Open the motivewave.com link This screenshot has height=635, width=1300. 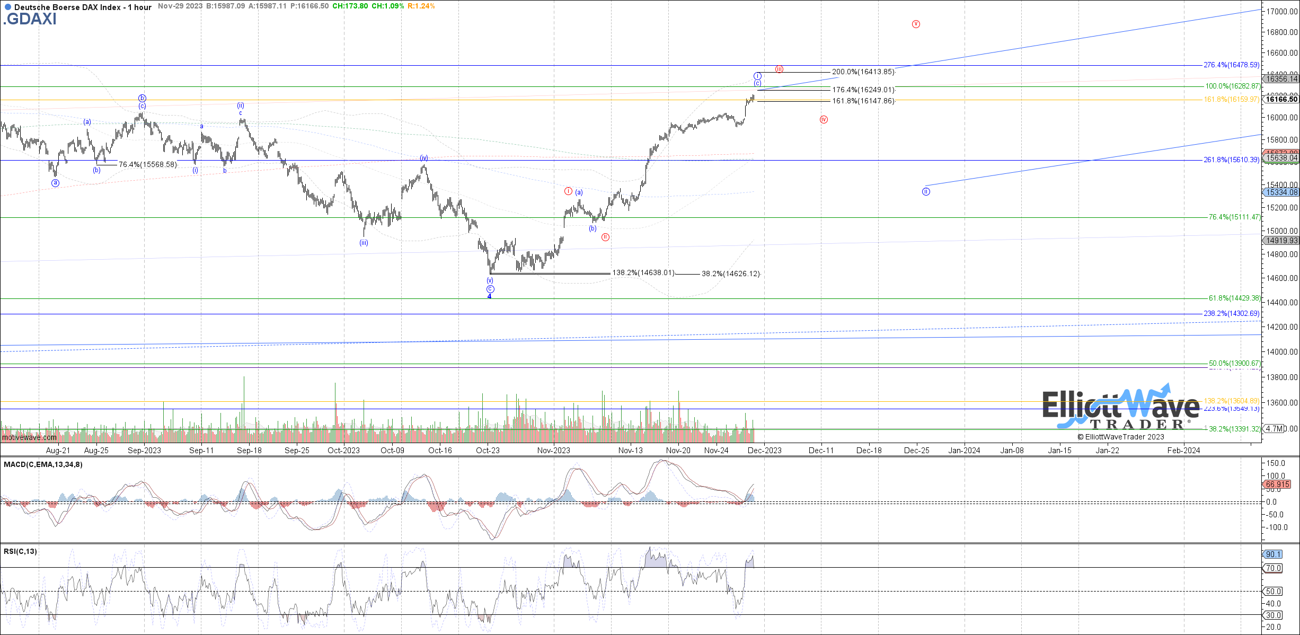(29, 437)
